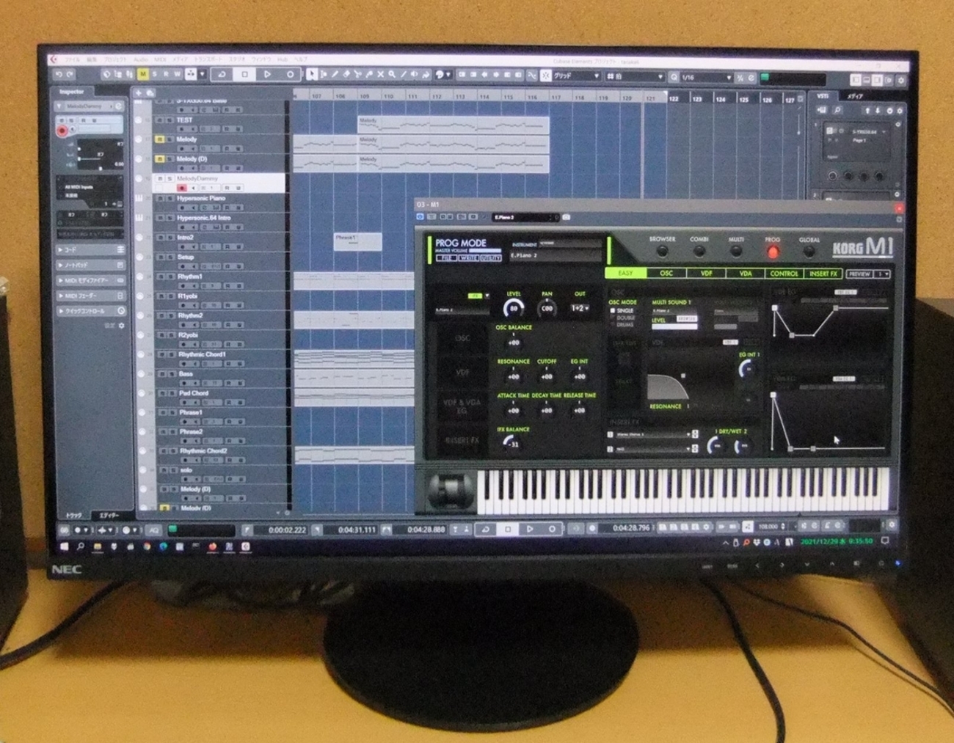Image resolution: width=954 pixels, height=743 pixels.
Task: Open the M1 plugin preset E.Piano 2 dropdown
Action: tap(525, 217)
